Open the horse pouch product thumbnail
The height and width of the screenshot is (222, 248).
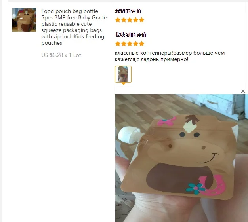pyautogui.click(x=24, y=20)
